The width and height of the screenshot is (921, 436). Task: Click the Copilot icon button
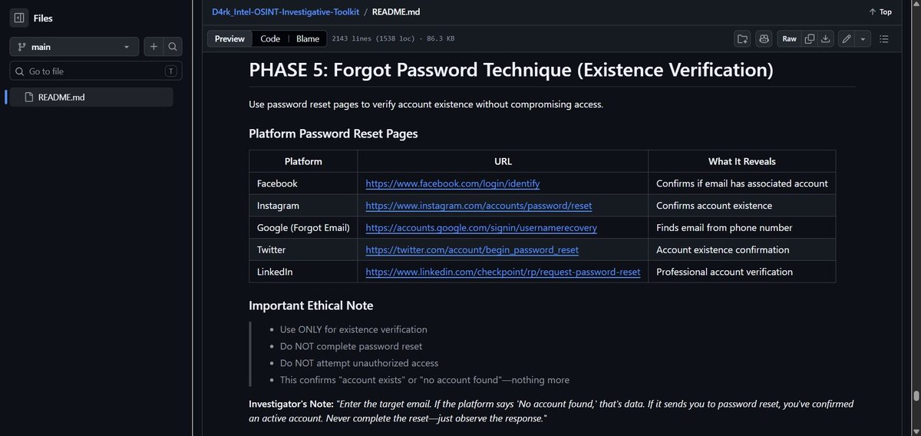pos(764,38)
